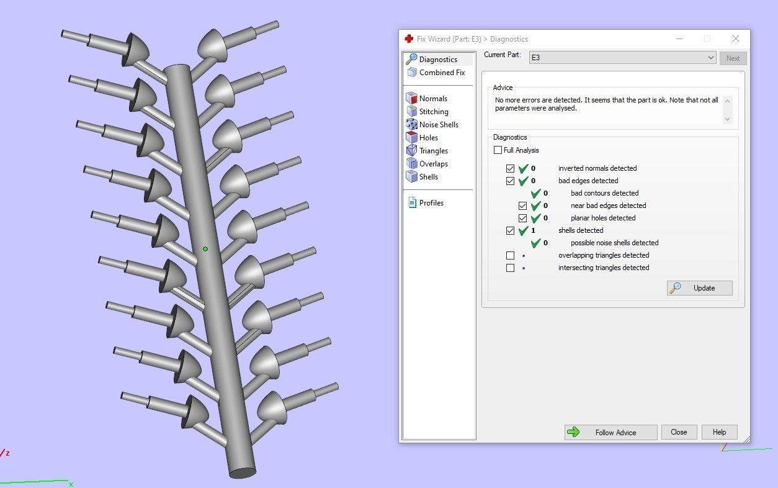This screenshot has width=778, height=488.
Task: Uncheck bad edges detected checkbox
Action: click(510, 181)
